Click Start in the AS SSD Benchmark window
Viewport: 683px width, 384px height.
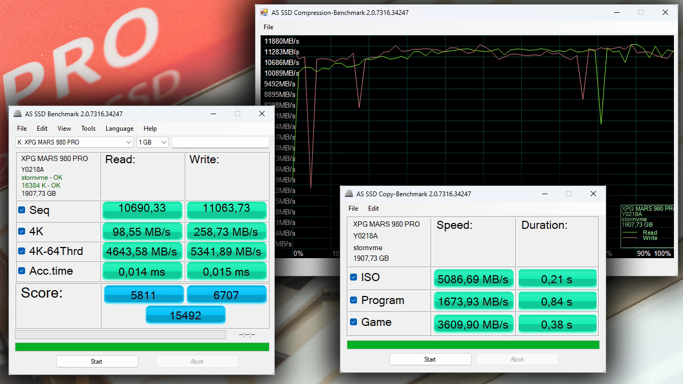(x=97, y=362)
